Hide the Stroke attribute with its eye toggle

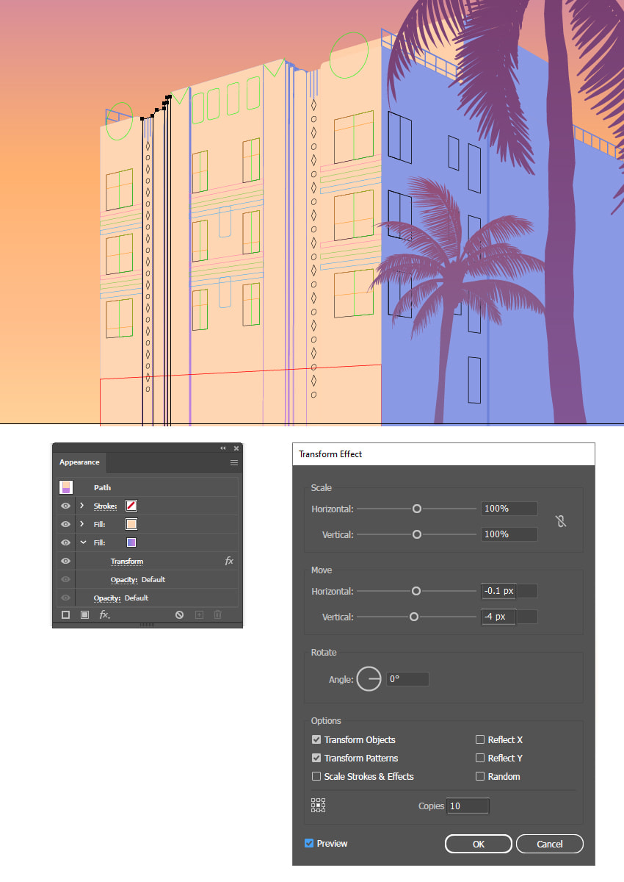(65, 506)
